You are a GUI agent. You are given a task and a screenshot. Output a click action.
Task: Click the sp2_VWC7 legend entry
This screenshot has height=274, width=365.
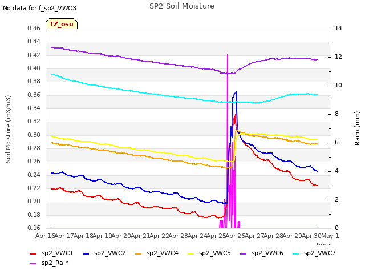314,253
